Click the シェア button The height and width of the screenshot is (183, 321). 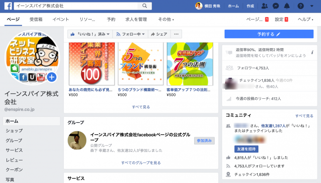(159, 34)
